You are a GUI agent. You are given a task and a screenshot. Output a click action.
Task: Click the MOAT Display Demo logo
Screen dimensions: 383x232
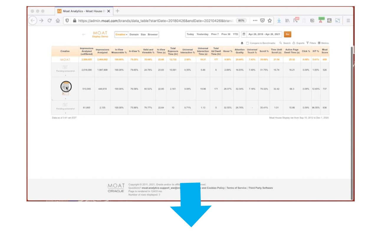click(100, 34)
